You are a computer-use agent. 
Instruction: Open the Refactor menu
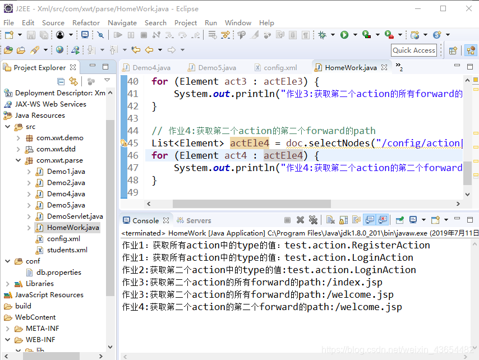pos(86,23)
